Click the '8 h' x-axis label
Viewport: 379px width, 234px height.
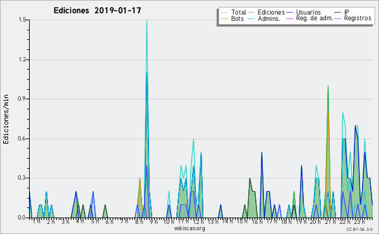(139, 221)
